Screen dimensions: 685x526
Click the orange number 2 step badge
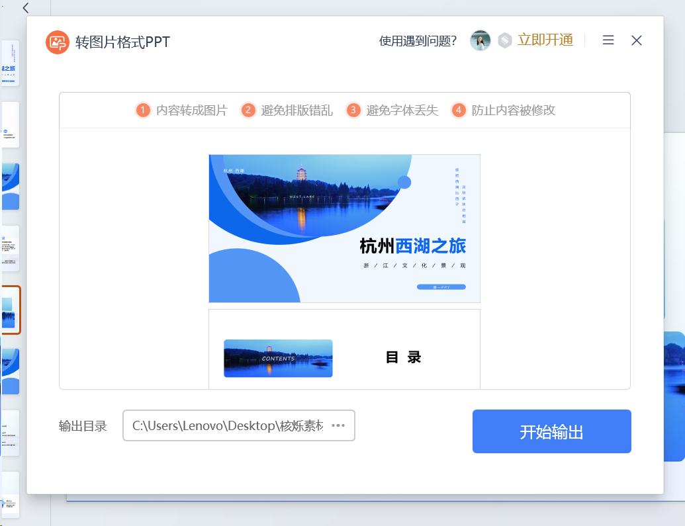point(248,110)
